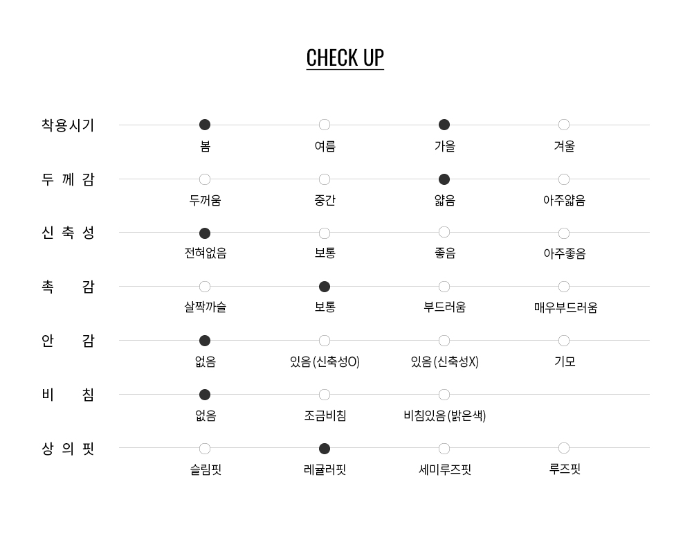Image resolution: width=692 pixels, height=538 pixels.
Task: Choose 매우부드러움 texture circle
Action: [x=564, y=287]
